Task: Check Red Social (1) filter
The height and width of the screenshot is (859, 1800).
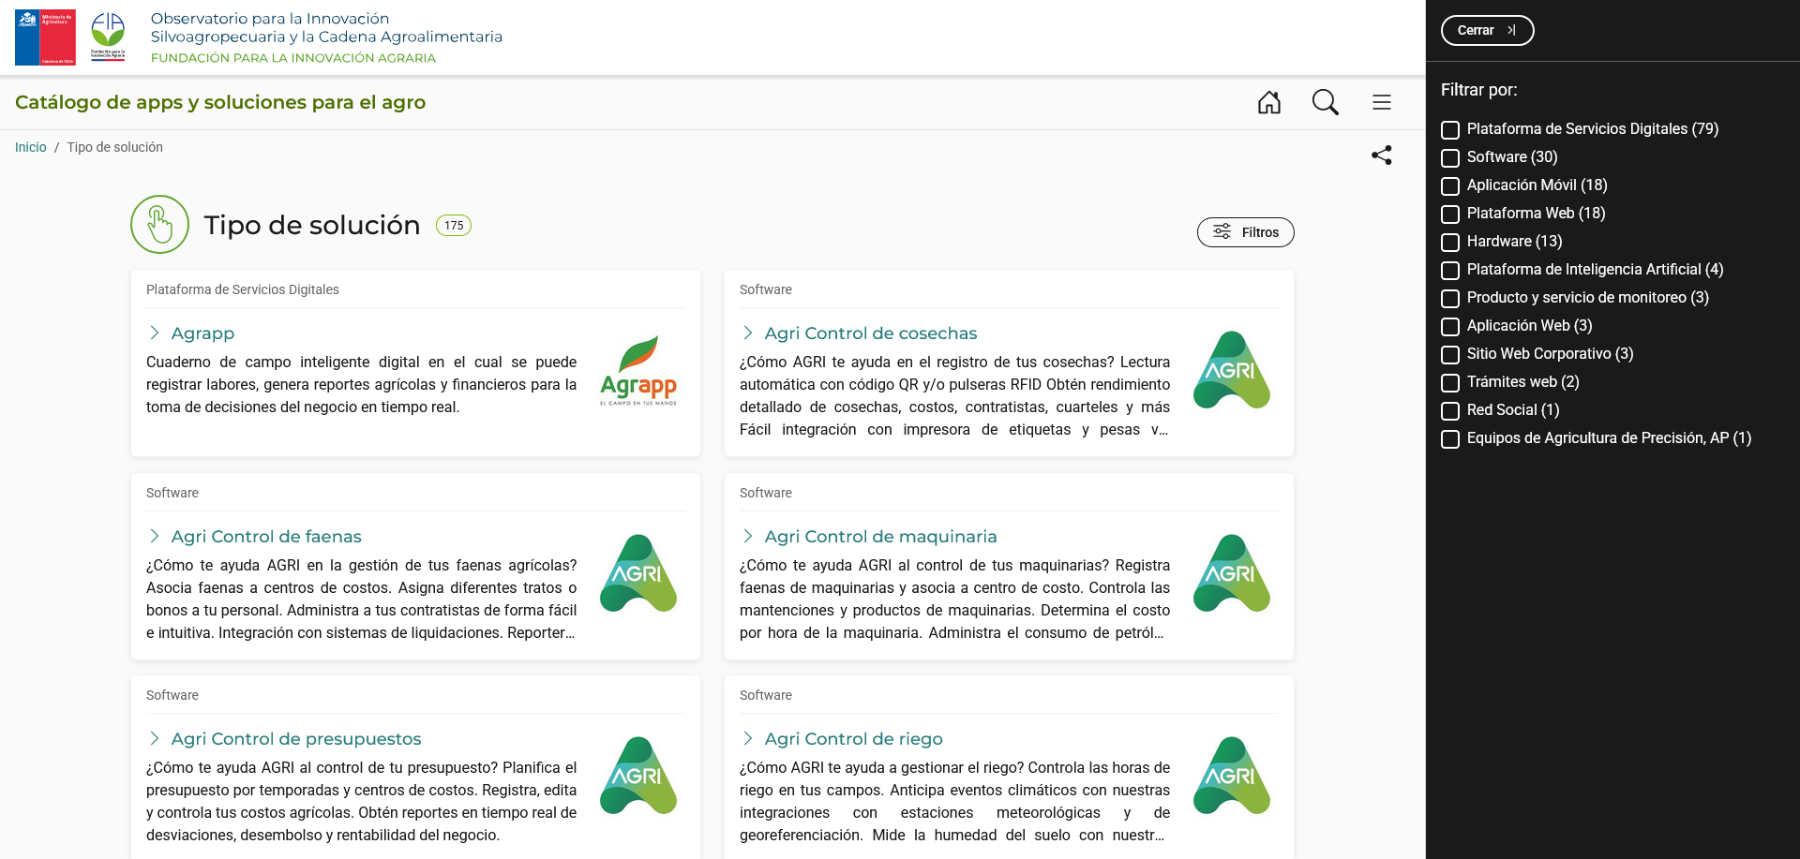Action: coord(1450,411)
